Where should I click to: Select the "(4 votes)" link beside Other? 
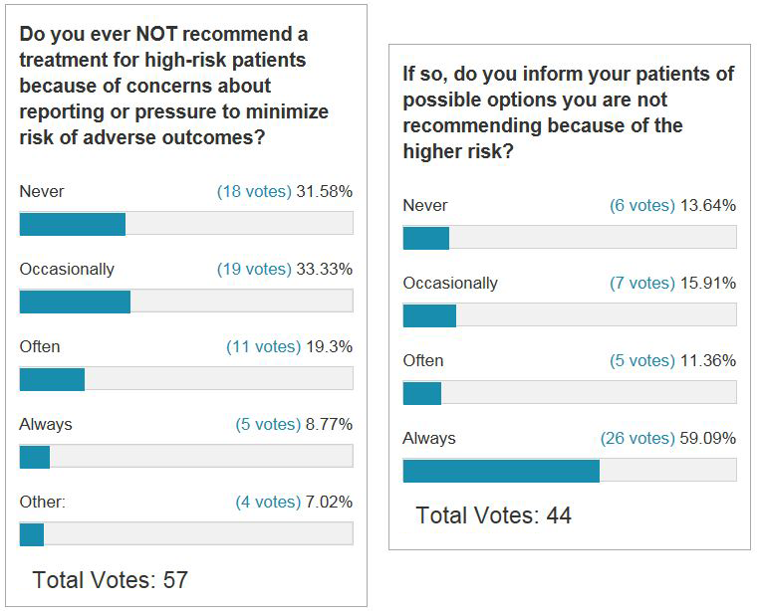pyautogui.click(x=267, y=502)
